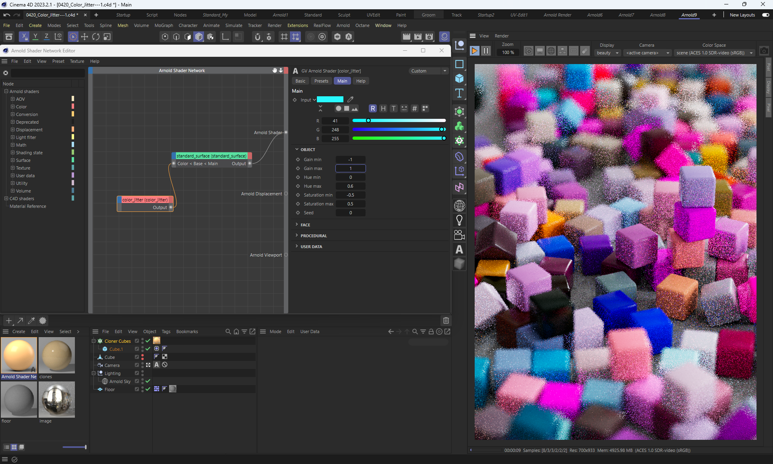This screenshot has width=773, height=464.
Task: Click the trash icon below shader editor
Action: pos(446,321)
